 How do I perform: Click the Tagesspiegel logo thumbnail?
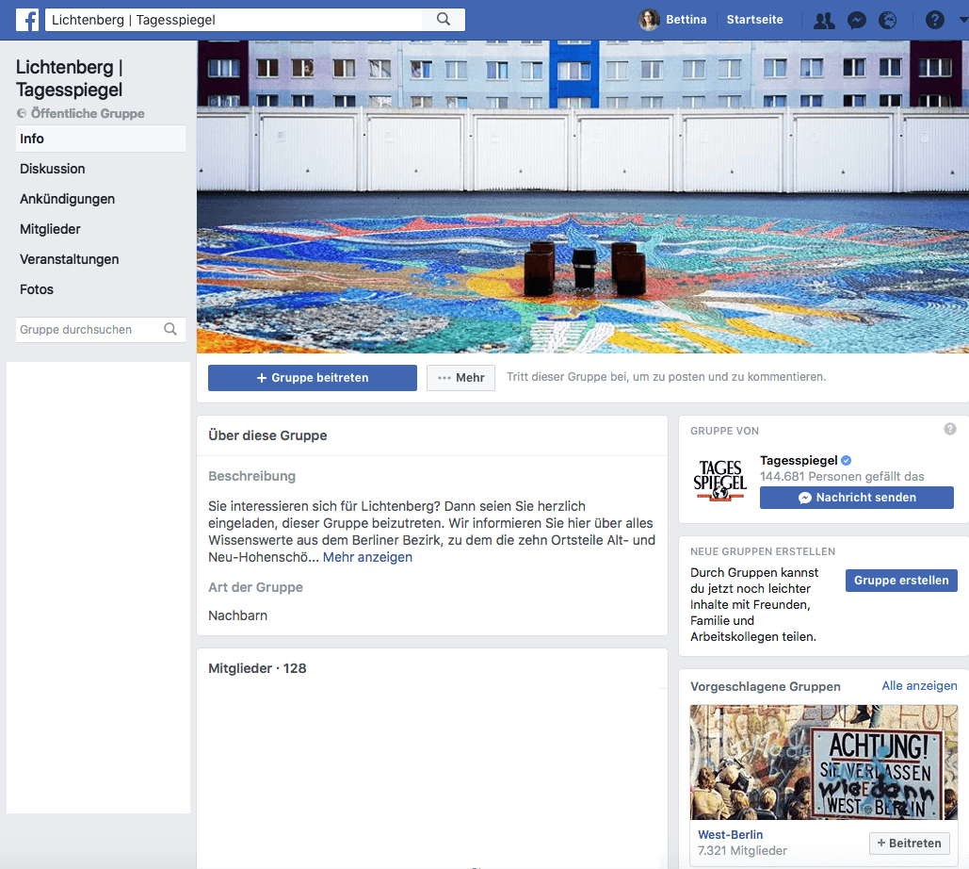pos(719,480)
